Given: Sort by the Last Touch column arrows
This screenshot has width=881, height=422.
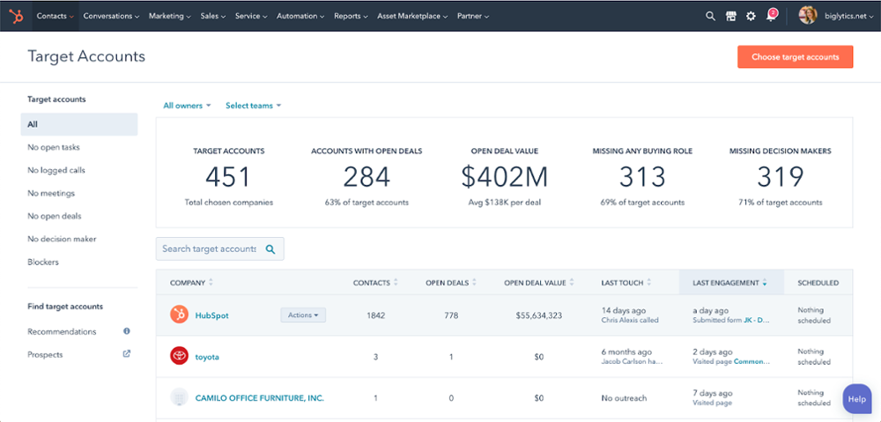Looking at the screenshot, I should tap(649, 283).
